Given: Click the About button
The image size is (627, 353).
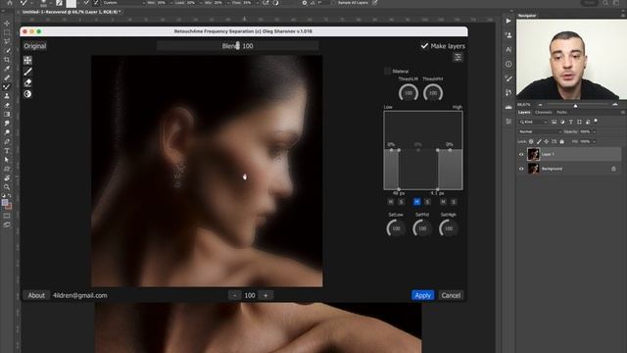Looking at the screenshot, I should click(36, 295).
